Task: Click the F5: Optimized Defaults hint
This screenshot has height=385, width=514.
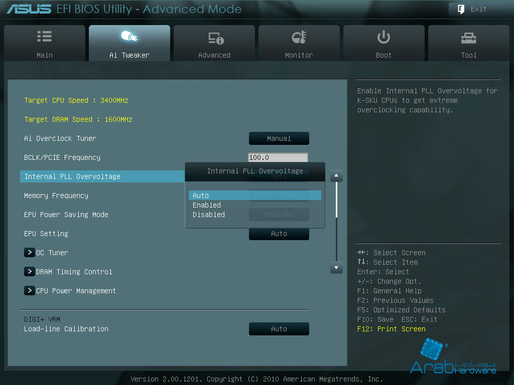Action: [401, 310]
